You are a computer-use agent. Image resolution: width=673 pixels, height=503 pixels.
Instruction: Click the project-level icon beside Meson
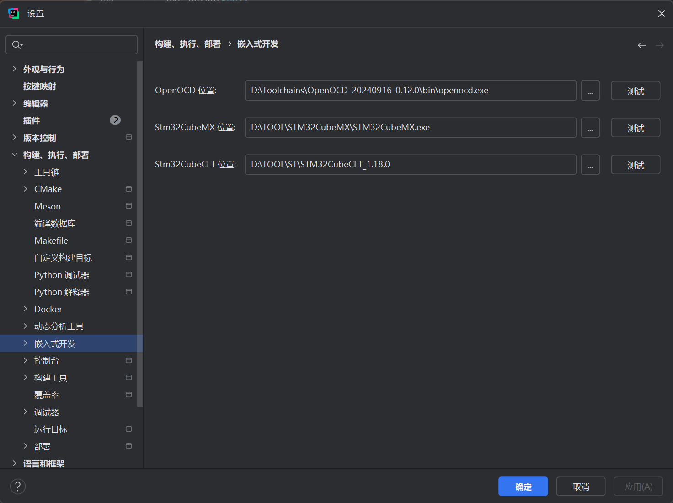point(128,206)
